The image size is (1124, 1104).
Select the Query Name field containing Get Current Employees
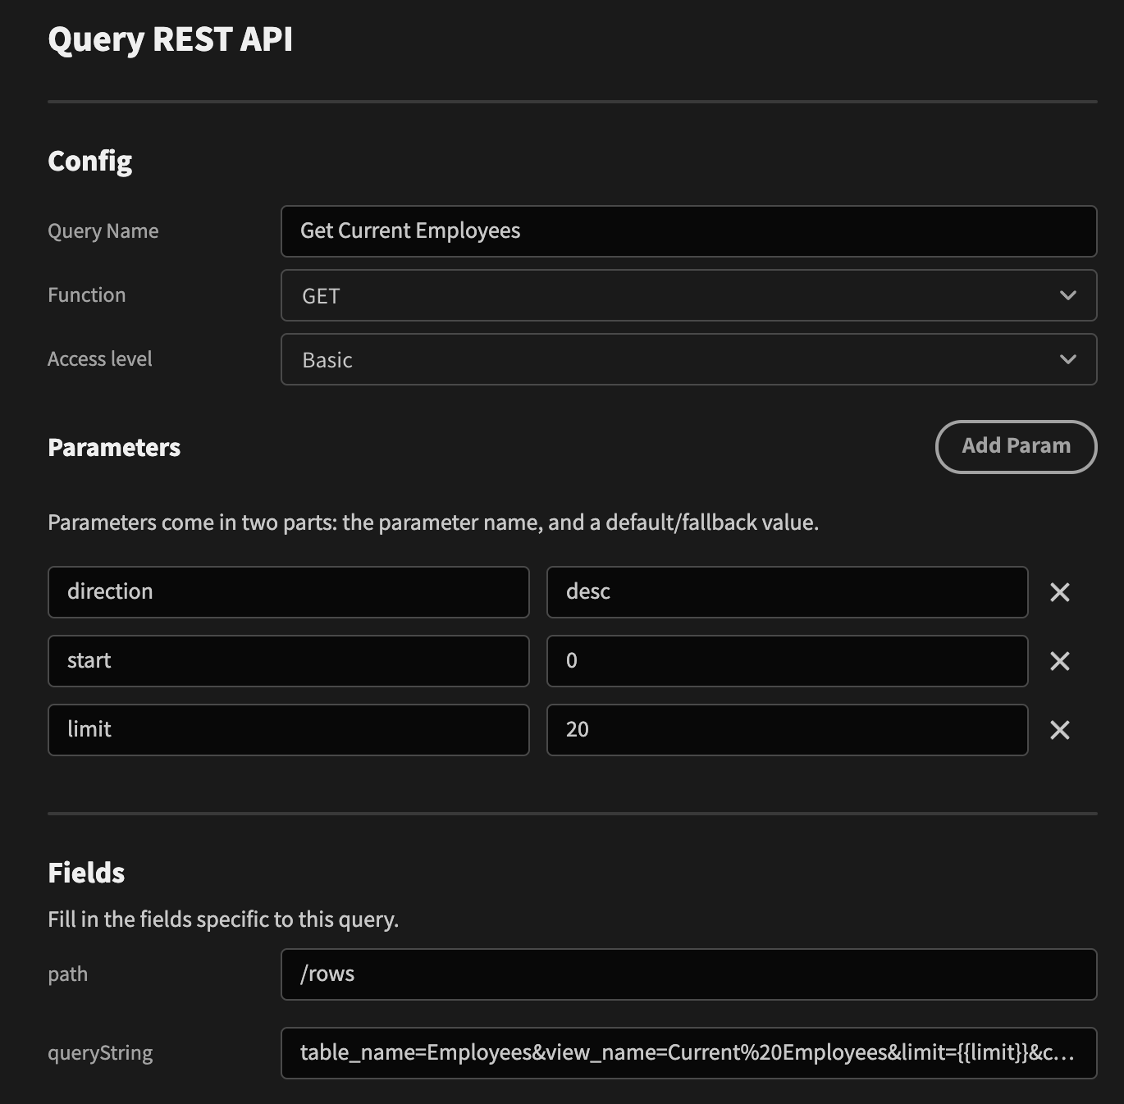688,231
